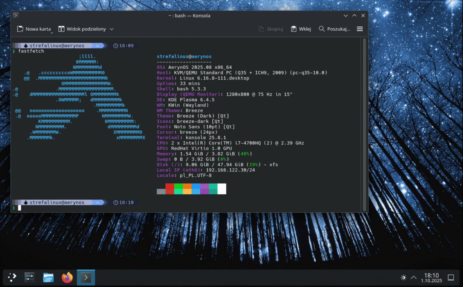Click the Nowa karta button
The height and width of the screenshot is (287, 463).
click(34, 29)
